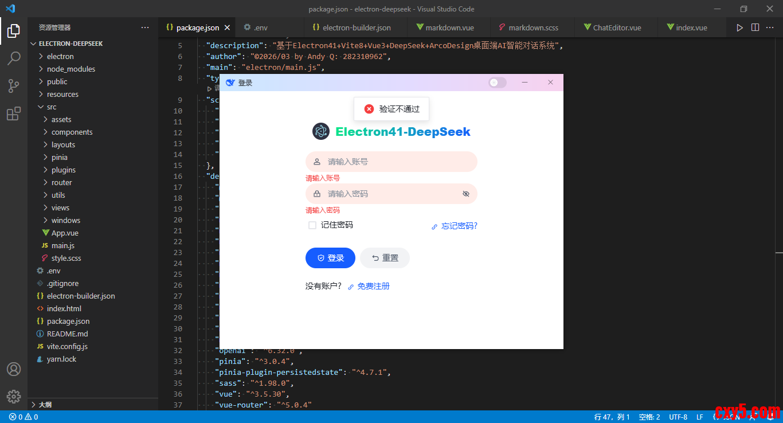Open Explorer more actions ellipsis
Viewport: 783px width, 423px height.
click(145, 28)
